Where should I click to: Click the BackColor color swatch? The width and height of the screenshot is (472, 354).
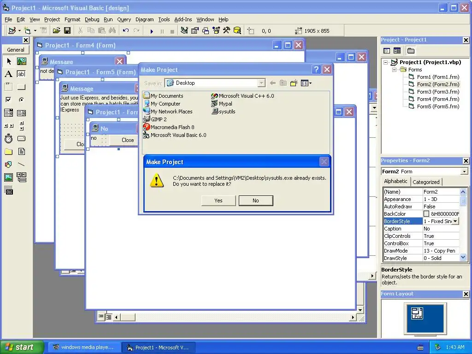[426, 214]
